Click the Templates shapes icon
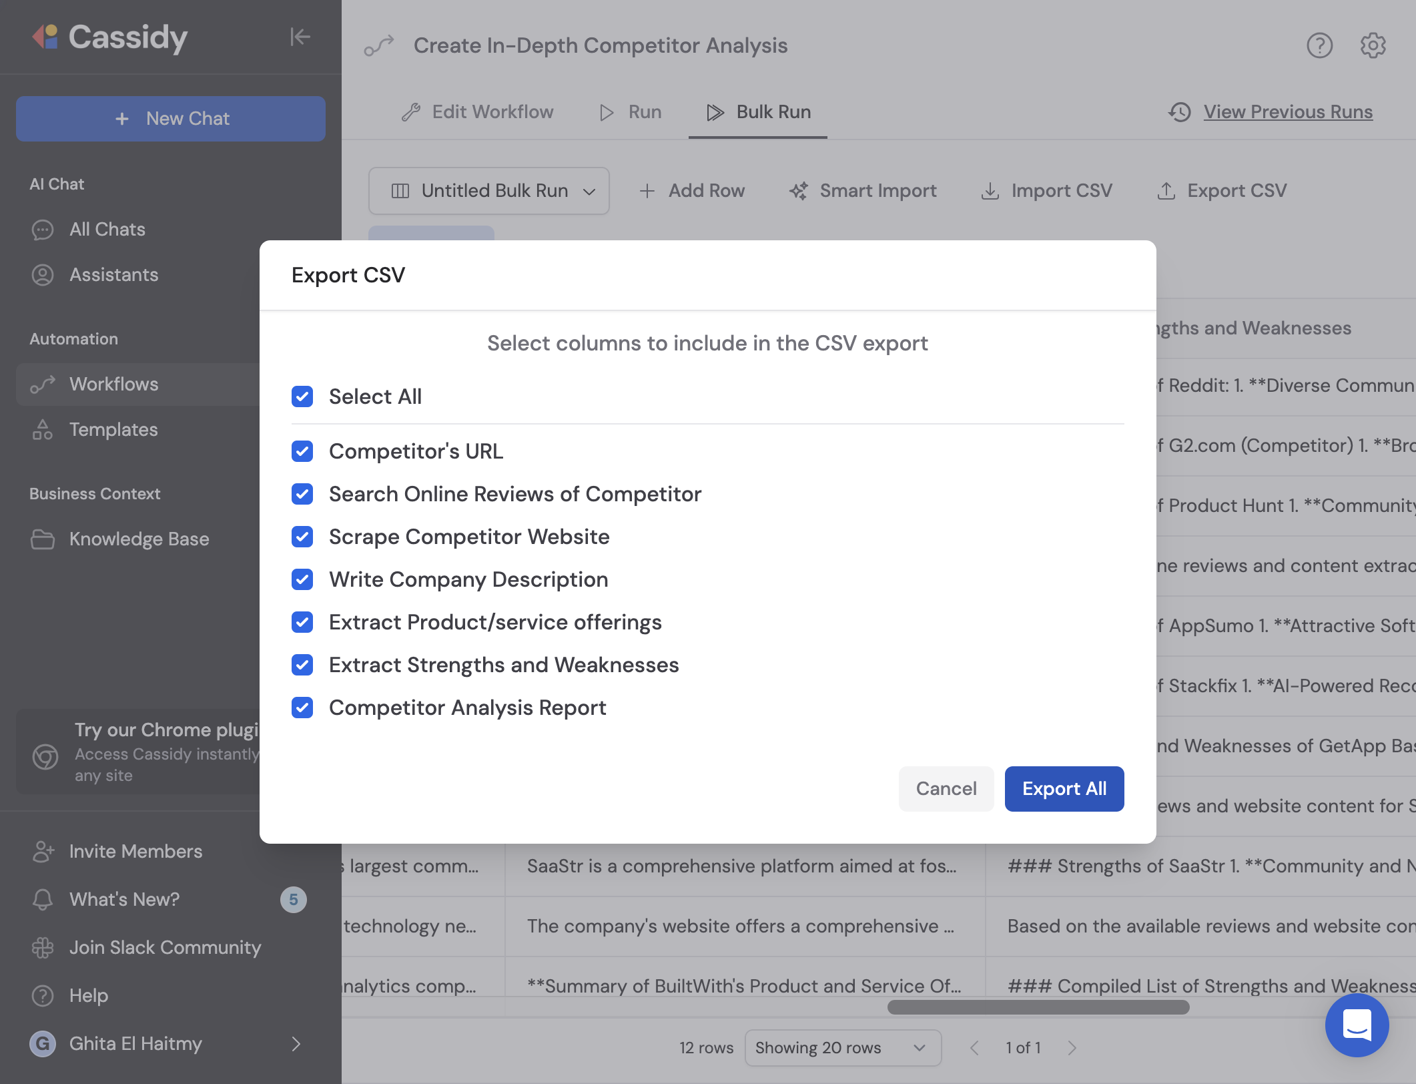 pos(43,430)
